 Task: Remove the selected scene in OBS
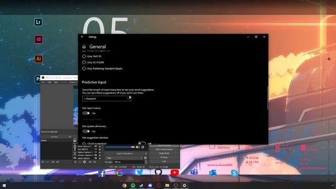pos(48,162)
